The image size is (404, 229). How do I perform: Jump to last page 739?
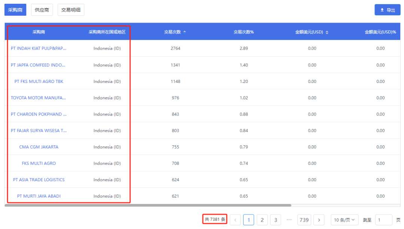click(x=304, y=220)
